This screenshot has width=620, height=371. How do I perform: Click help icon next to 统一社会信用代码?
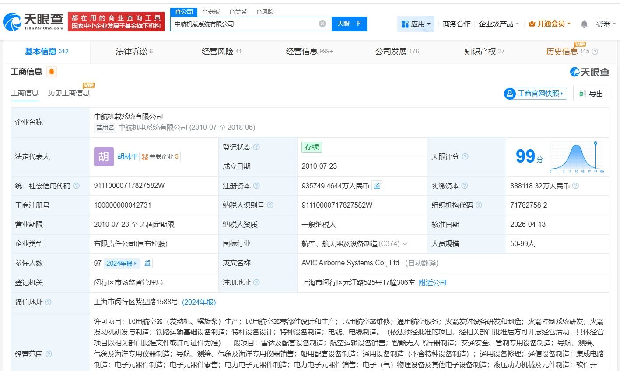[x=76, y=186]
